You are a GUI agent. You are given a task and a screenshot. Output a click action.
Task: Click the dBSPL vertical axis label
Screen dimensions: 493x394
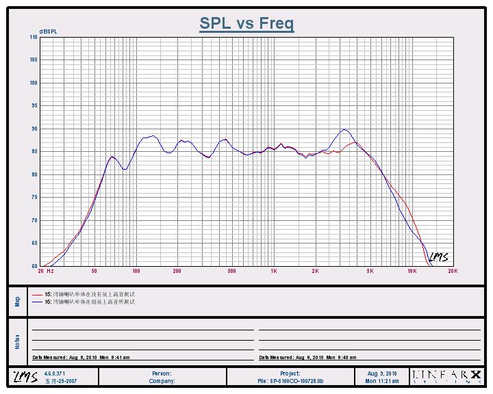(48, 31)
